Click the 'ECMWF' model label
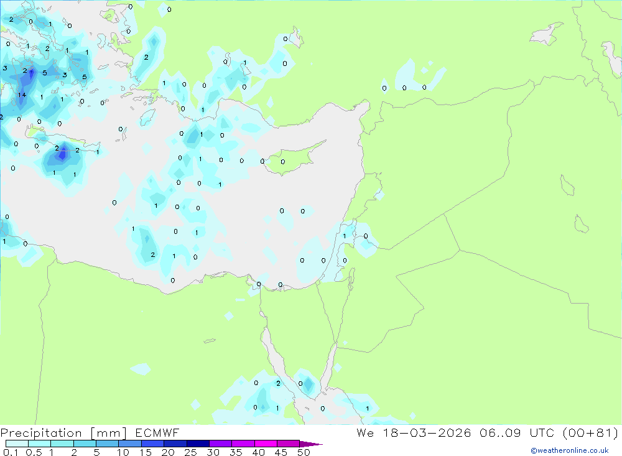 pyautogui.click(x=157, y=432)
